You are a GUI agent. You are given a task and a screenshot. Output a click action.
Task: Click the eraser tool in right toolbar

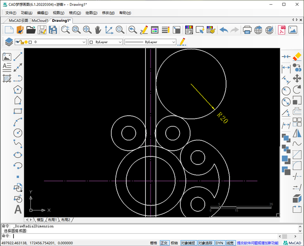tap(297, 56)
